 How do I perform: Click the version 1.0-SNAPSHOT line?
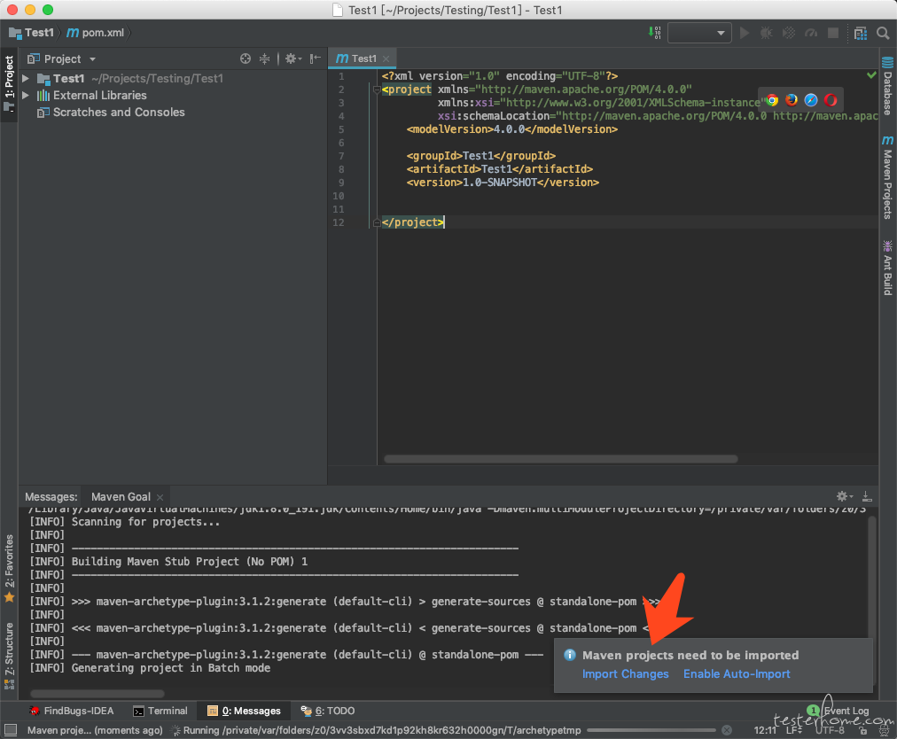click(503, 183)
